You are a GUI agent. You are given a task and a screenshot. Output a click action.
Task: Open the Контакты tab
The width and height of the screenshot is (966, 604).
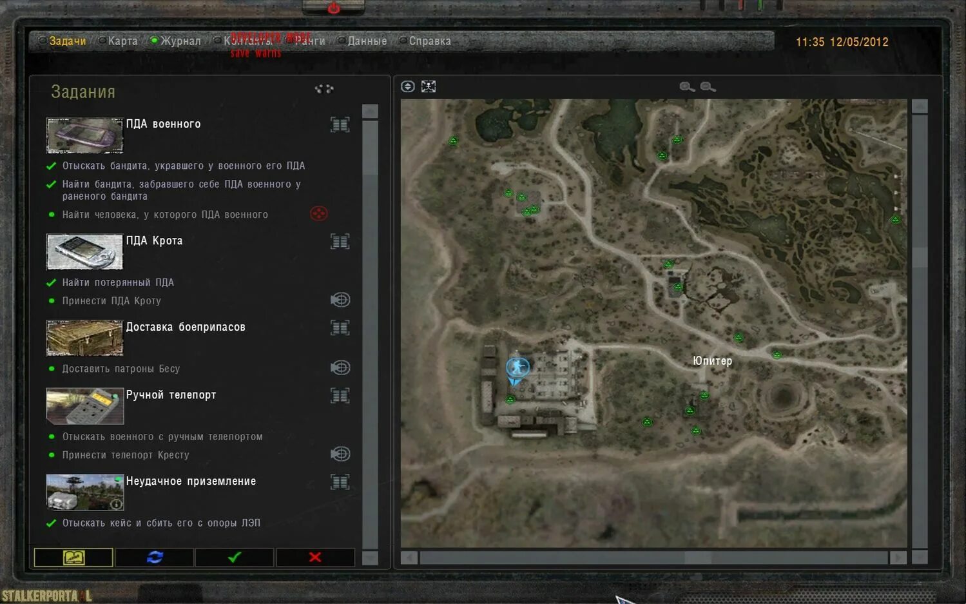coord(248,41)
